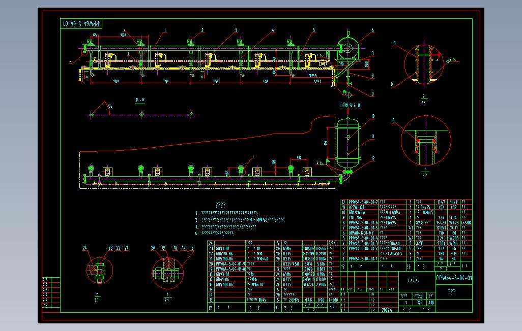Click part list entry GB41-86
The image size is (522, 331).
(222, 279)
